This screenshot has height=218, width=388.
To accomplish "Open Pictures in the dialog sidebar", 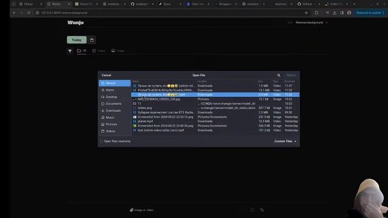I will [115, 124].
